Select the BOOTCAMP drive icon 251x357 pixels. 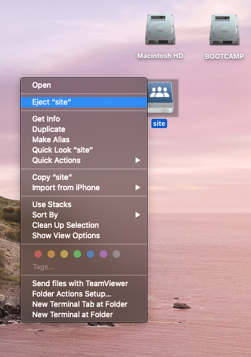(x=224, y=30)
